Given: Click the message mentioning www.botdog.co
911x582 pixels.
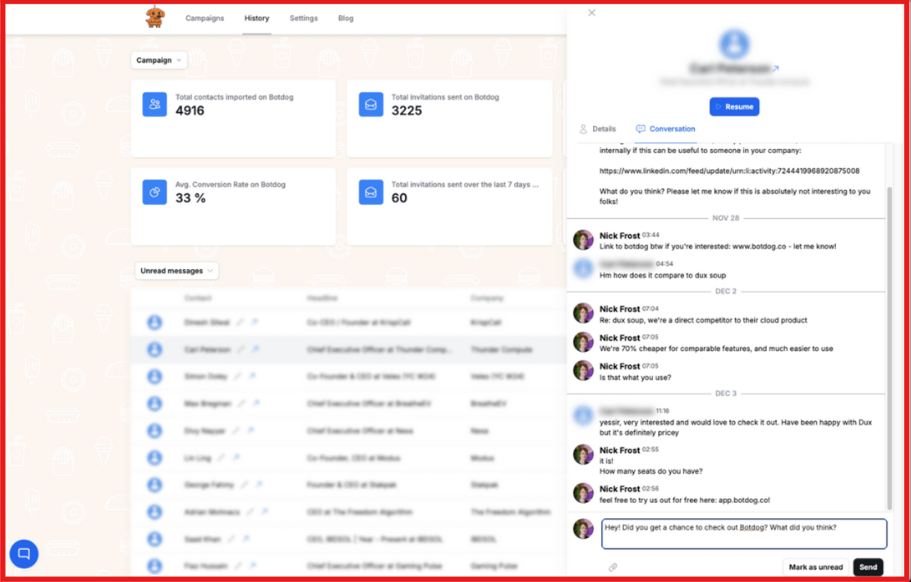Looking at the screenshot, I should coord(718,246).
